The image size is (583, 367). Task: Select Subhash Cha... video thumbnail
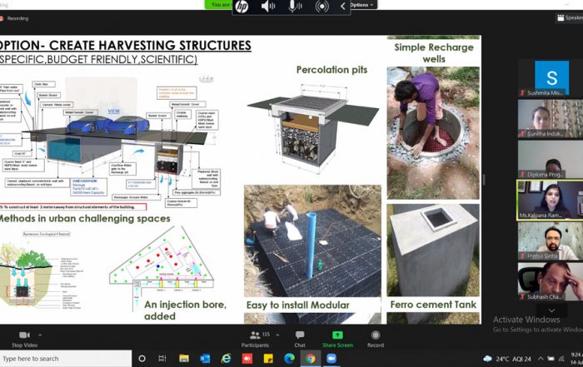551,281
